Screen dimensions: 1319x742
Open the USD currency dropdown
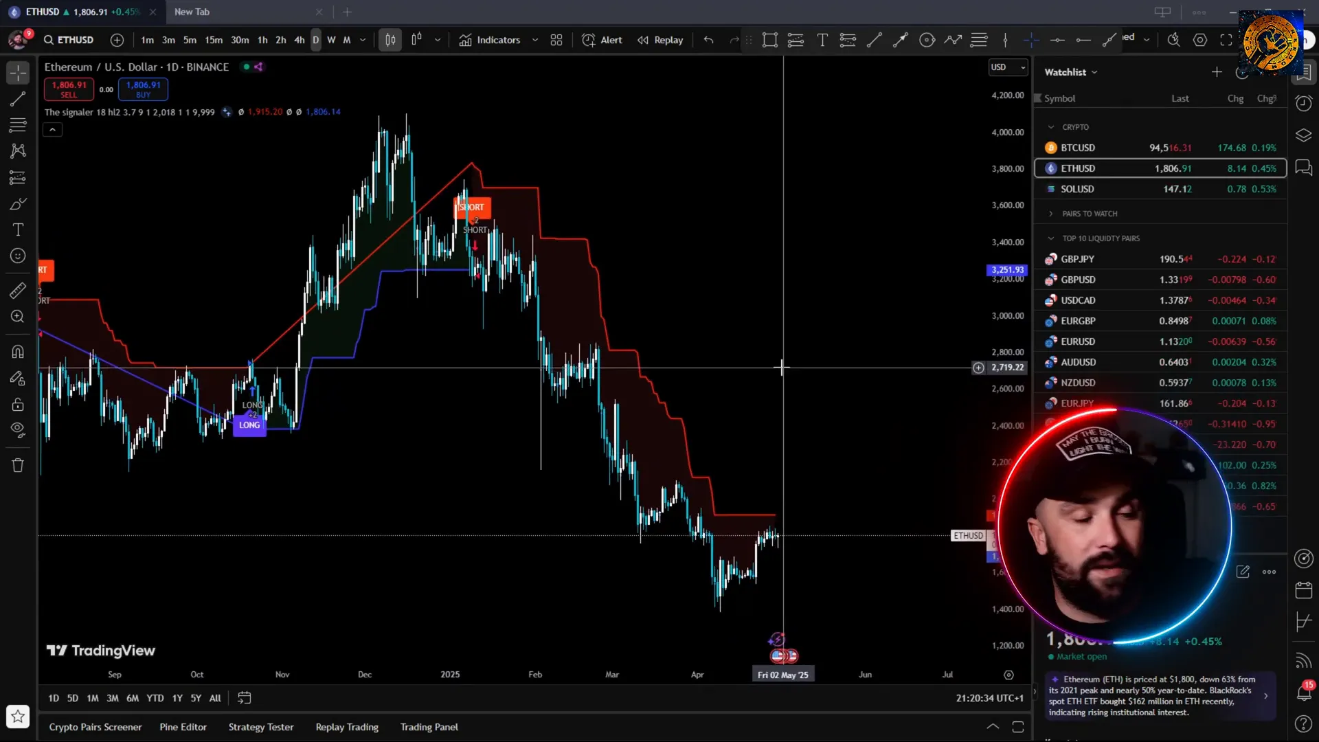[x=1008, y=67]
